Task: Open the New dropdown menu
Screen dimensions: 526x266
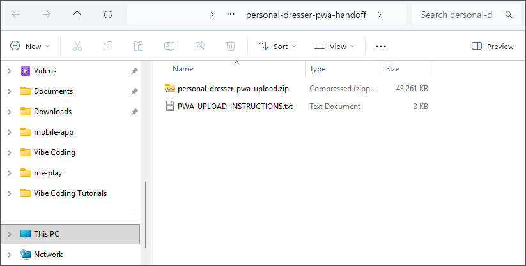Action: click(x=30, y=47)
